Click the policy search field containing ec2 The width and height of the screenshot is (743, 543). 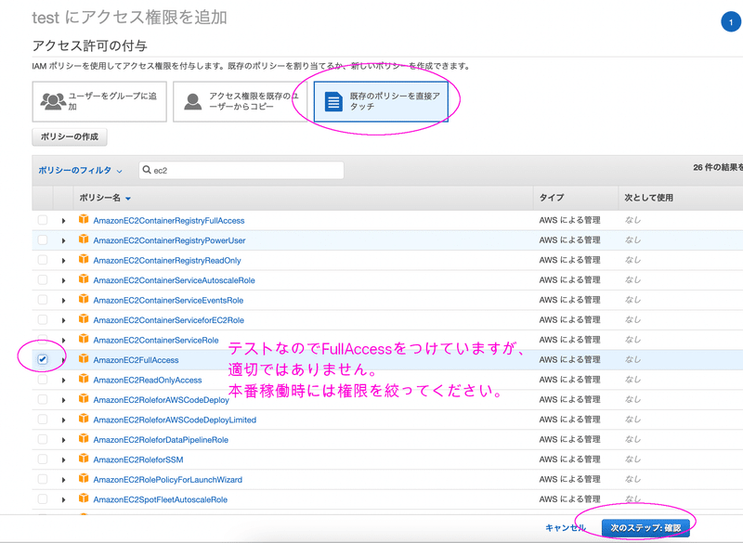[x=241, y=171]
